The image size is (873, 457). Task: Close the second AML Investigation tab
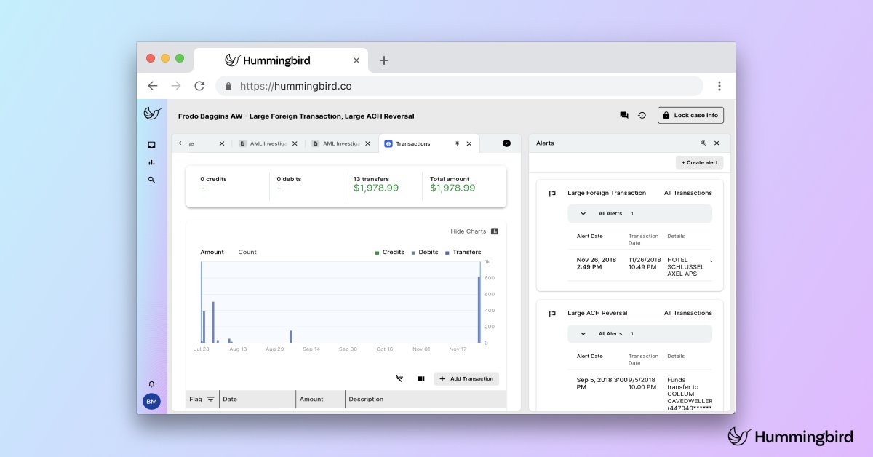click(x=369, y=143)
